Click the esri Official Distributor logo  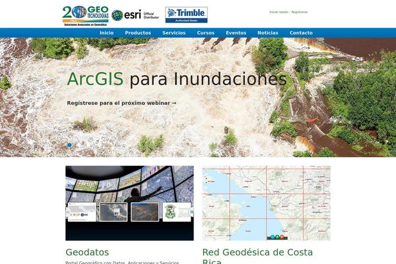[x=135, y=15]
